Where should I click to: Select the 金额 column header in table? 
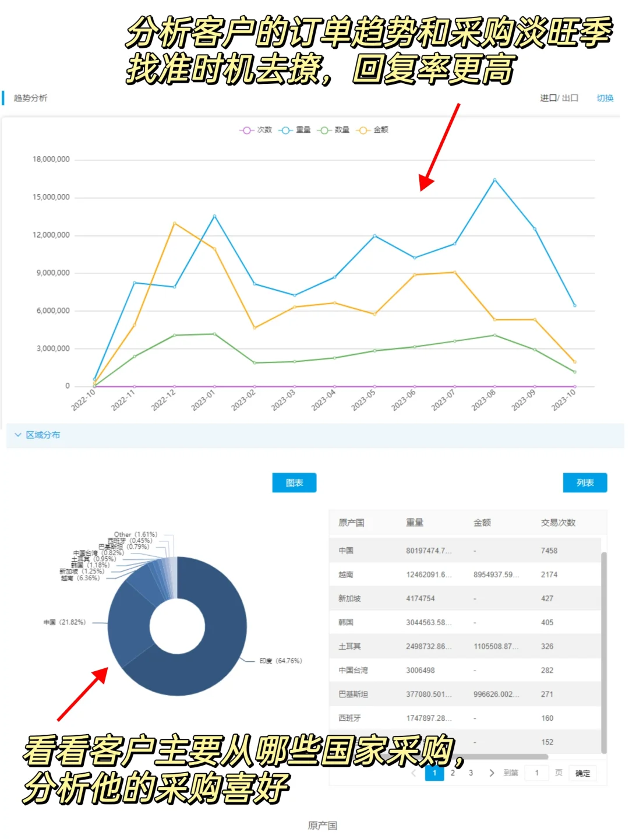482,523
